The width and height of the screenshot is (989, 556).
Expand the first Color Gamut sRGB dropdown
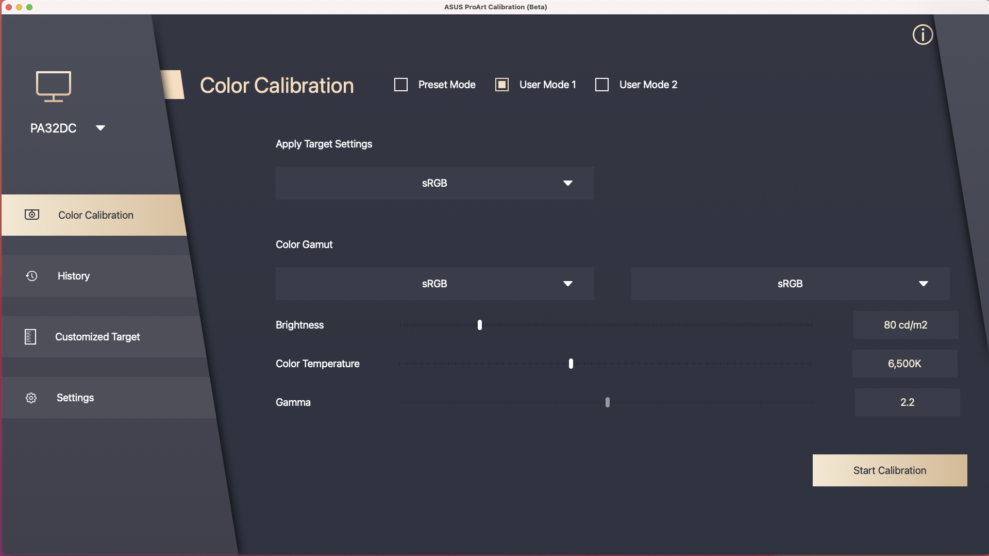click(x=434, y=284)
